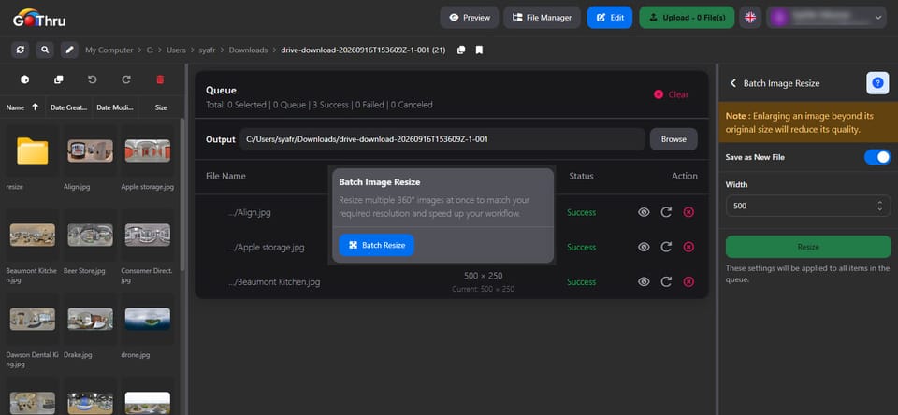Preview Align.jpg with the eye icon

[x=644, y=212]
